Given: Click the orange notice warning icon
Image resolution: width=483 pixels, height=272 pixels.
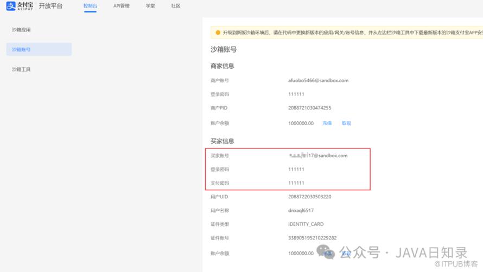Looking at the screenshot, I should tap(218, 33).
